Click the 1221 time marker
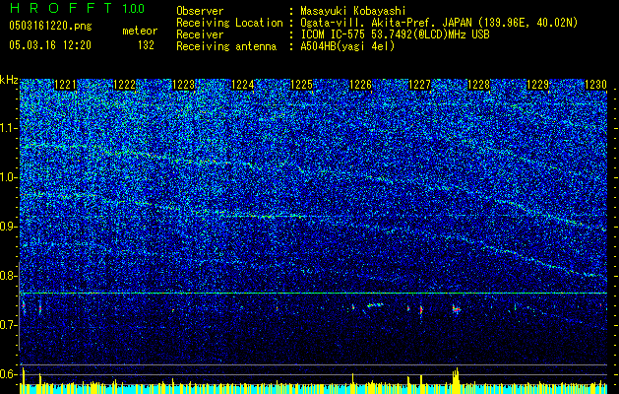The height and width of the screenshot is (394, 619). [x=65, y=85]
